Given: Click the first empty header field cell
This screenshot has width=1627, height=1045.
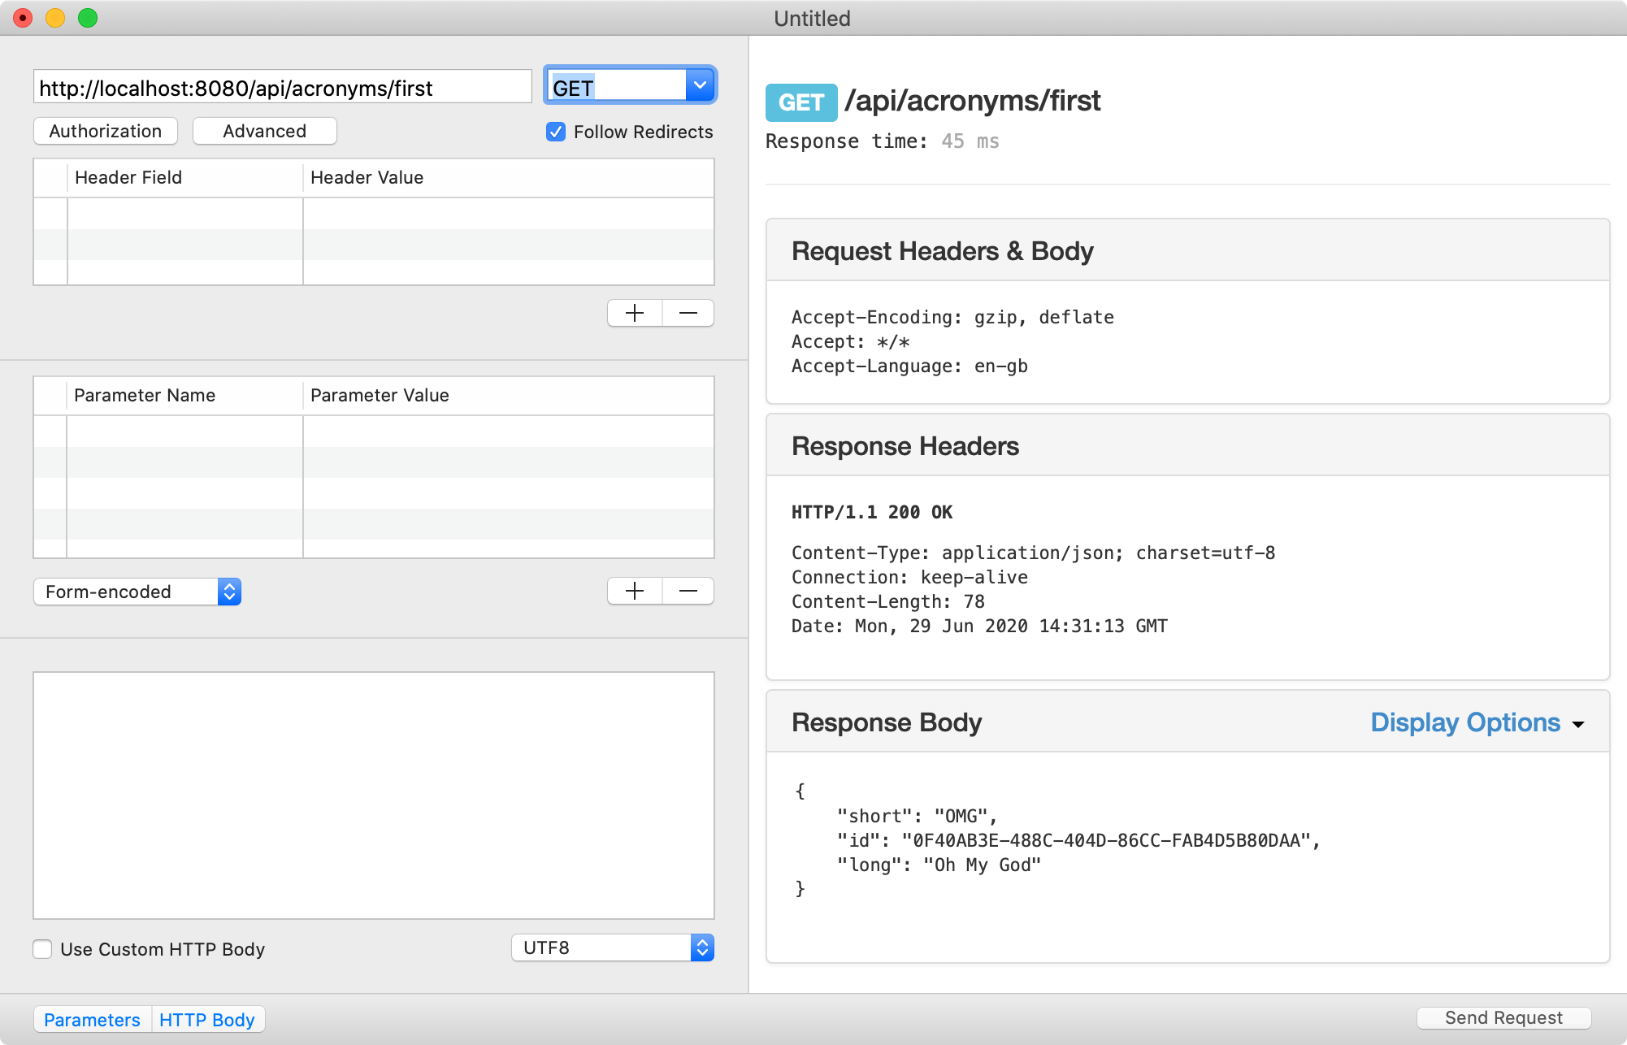Looking at the screenshot, I should coord(185,214).
